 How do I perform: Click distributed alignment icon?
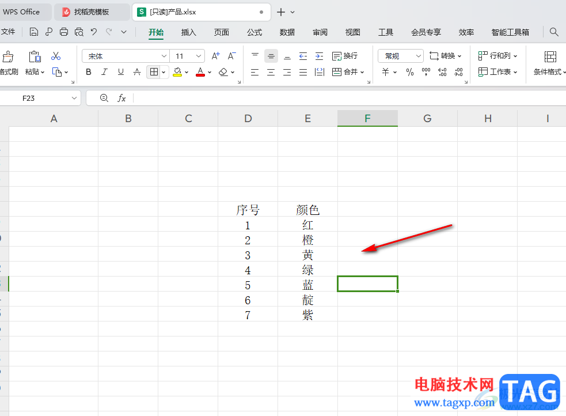(320, 72)
